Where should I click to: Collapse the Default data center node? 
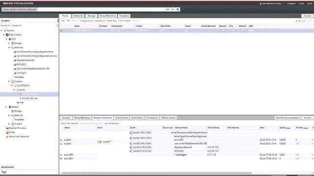pos(6,107)
